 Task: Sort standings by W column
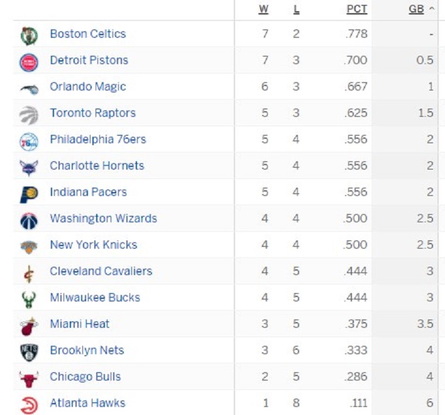click(x=263, y=9)
